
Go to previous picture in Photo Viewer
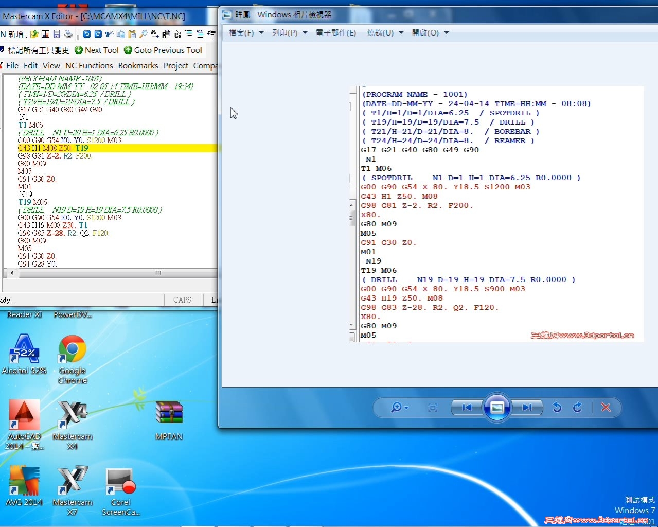(x=467, y=408)
